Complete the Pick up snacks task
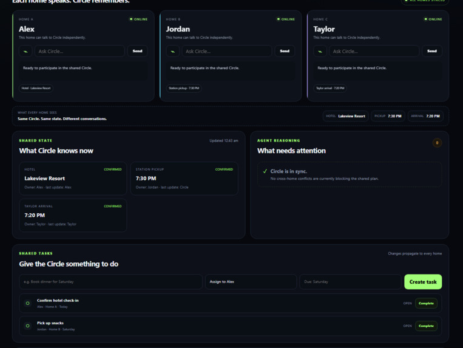The width and height of the screenshot is (463, 348). [426, 326]
